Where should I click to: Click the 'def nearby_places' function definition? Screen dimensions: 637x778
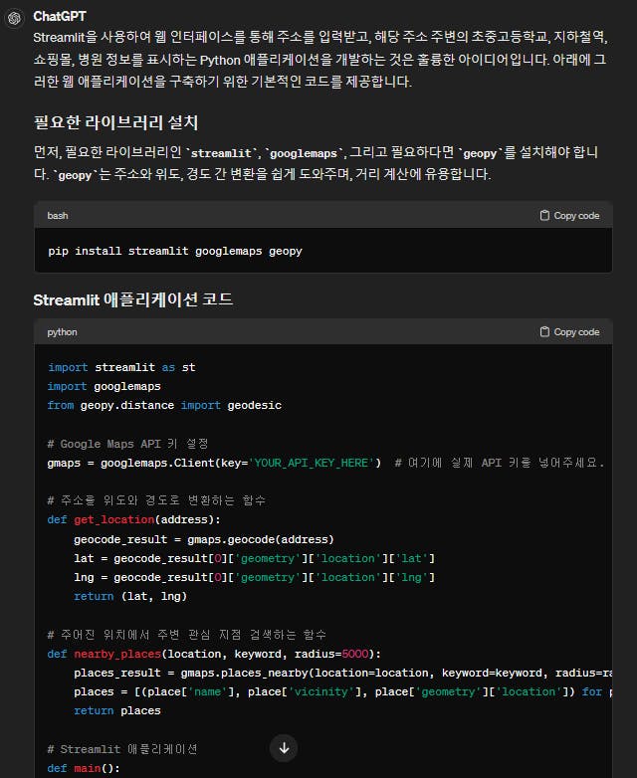click(x=214, y=654)
